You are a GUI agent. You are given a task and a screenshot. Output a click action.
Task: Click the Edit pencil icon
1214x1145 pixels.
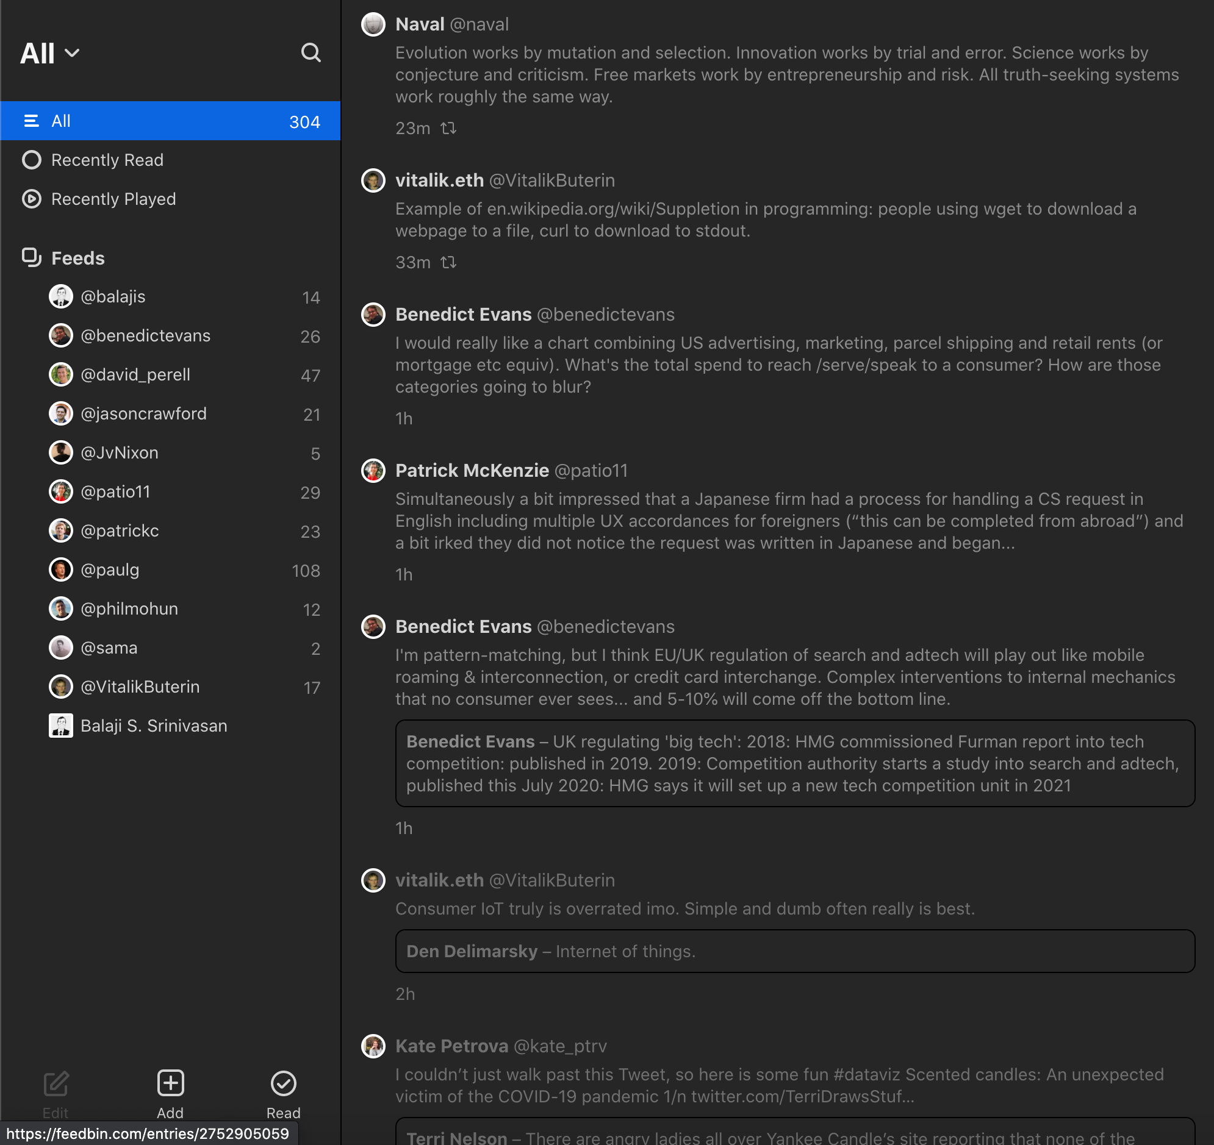[x=56, y=1083]
